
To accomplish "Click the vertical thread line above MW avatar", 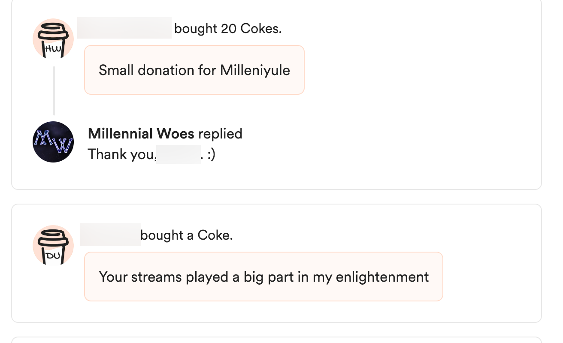I will click(x=54, y=91).
